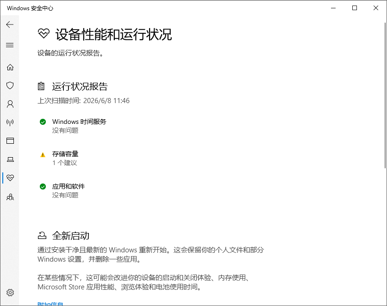This screenshot has width=387, height=306.
Task: Select Device performance & health heart icon
Action: tap(10, 177)
